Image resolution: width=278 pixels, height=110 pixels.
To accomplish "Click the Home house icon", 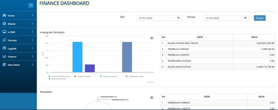I will pyautogui.click(x=4, y=15).
